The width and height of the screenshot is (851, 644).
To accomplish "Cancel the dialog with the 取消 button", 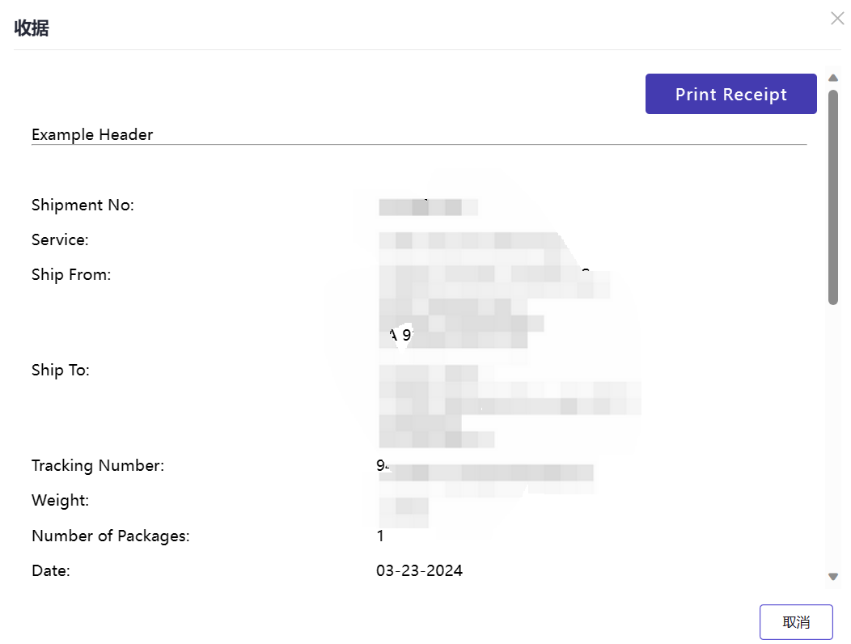I will 796,622.
